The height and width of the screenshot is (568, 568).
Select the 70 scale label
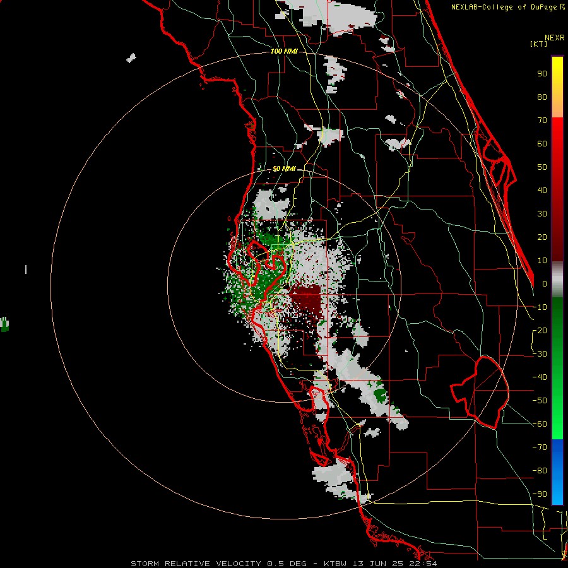click(x=542, y=121)
